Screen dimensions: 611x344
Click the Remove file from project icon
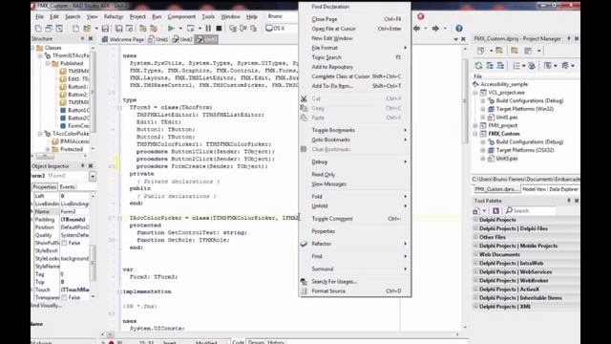click(154, 29)
